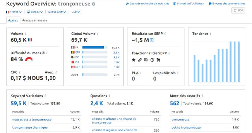Click the info icon next to CPC
252x133 pixels.
pos(20,73)
